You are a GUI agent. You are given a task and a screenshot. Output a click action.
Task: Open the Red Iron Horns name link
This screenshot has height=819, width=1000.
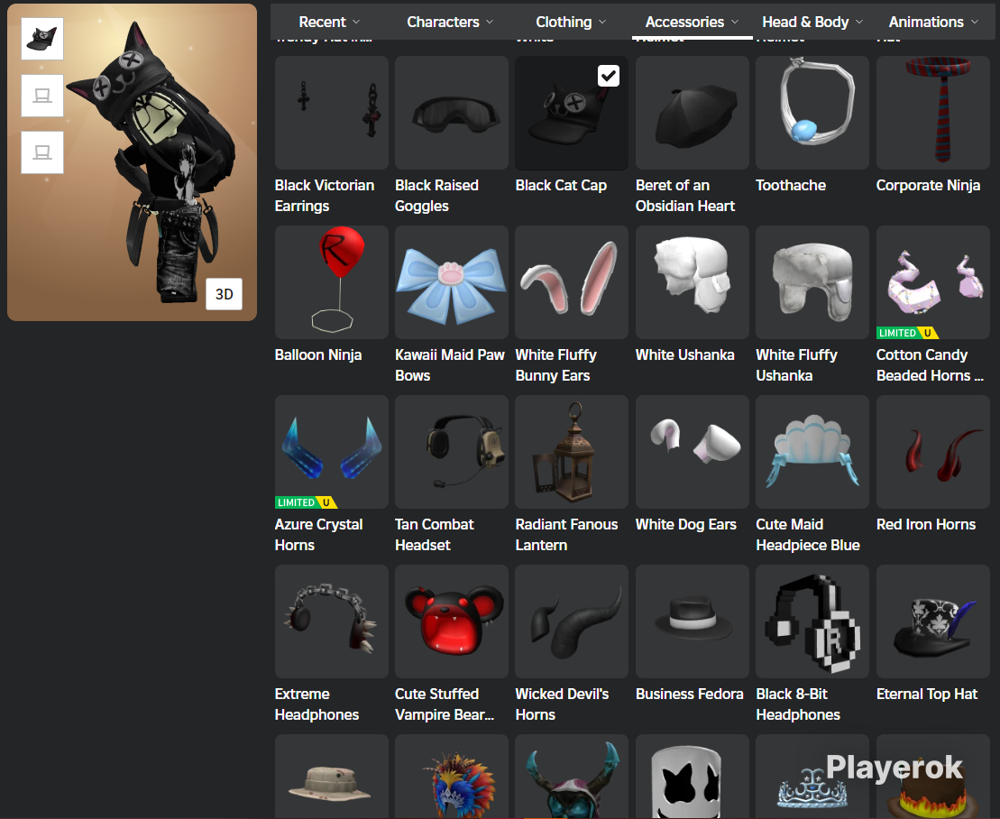tap(926, 525)
